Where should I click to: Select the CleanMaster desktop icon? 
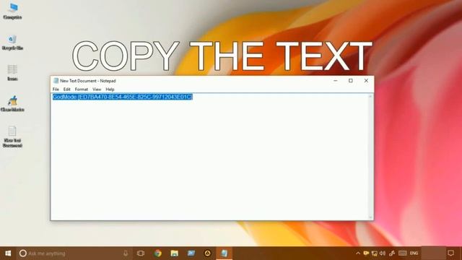(12, 103)
